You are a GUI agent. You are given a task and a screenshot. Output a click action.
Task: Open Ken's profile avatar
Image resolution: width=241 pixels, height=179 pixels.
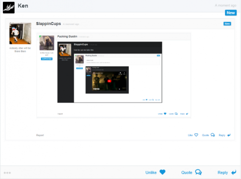(9, 8)
